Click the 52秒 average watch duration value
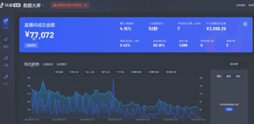 point(153,29)
